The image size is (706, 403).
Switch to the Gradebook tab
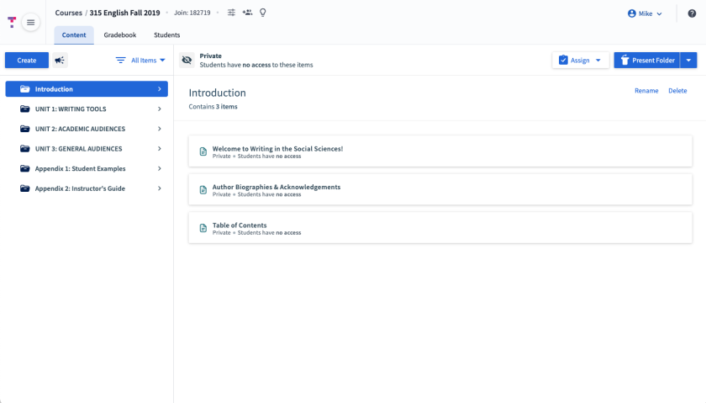[x=120, y=35]
